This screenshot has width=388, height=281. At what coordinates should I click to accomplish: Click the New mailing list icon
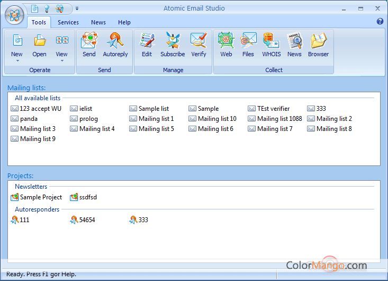click(x=17, y=40)
